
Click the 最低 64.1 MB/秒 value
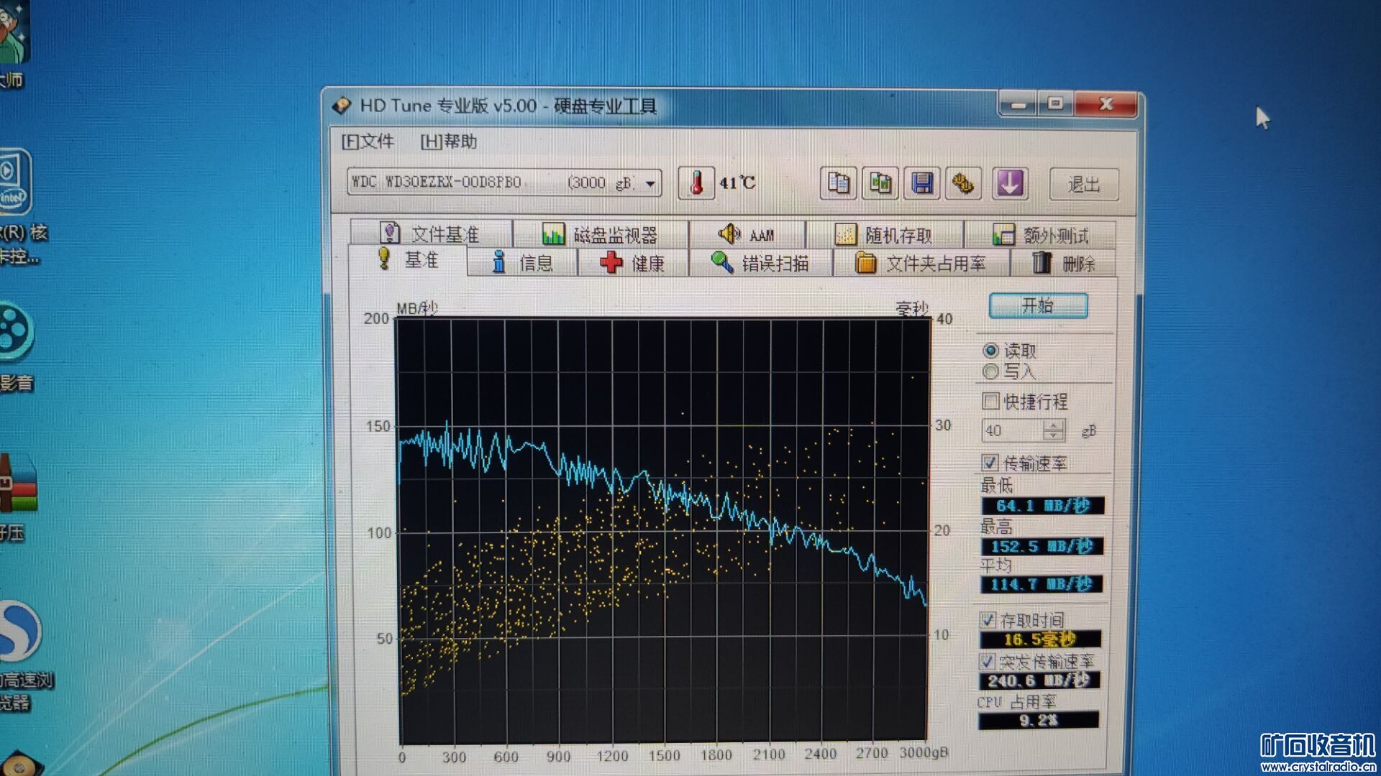click(1042, 506)
